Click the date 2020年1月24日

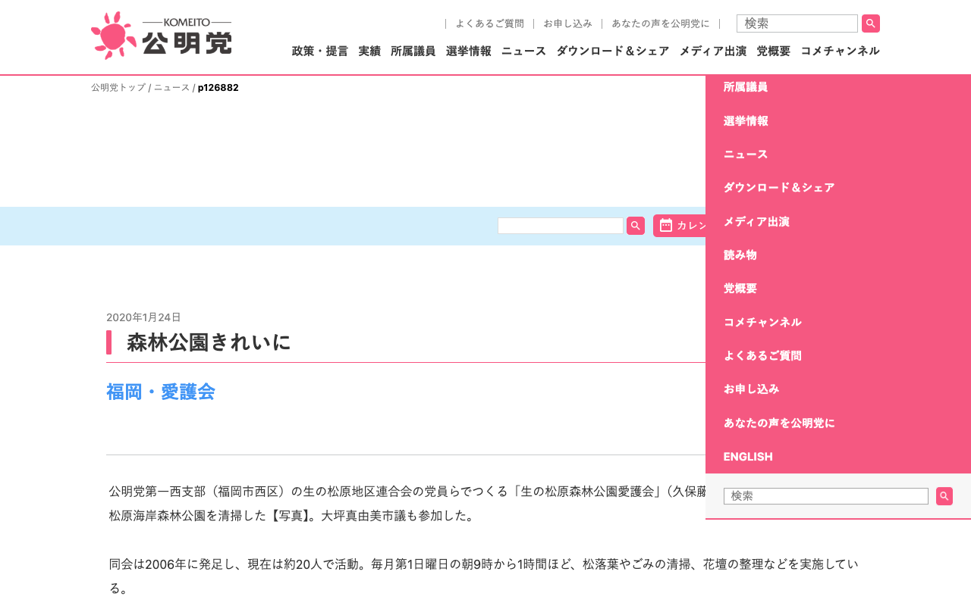[x=143, y=317]
